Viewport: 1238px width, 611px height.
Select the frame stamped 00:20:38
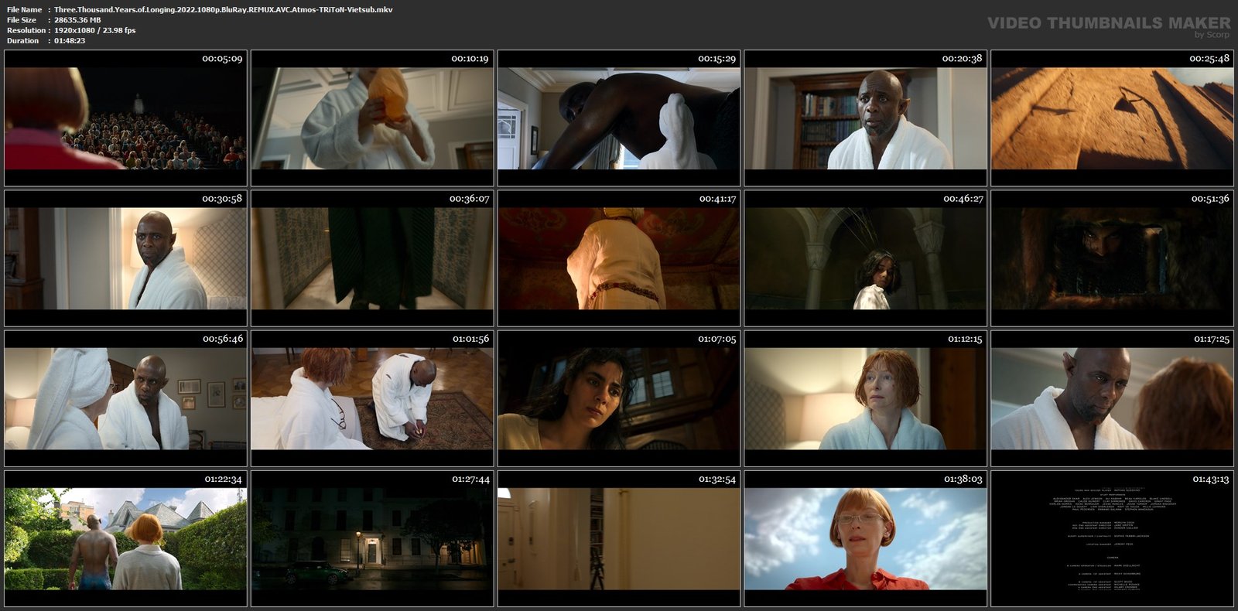tap(866, 118)
